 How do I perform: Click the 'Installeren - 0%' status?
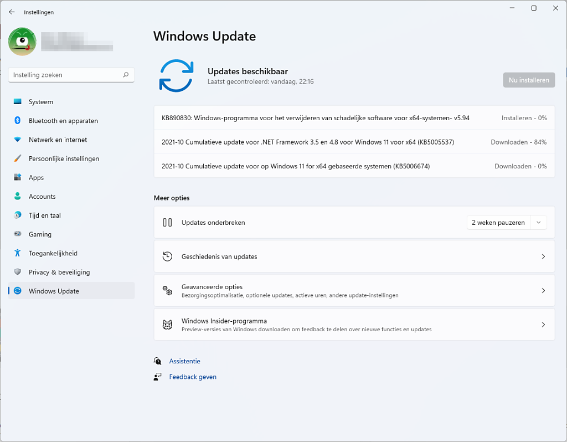(x=524, y=118)
